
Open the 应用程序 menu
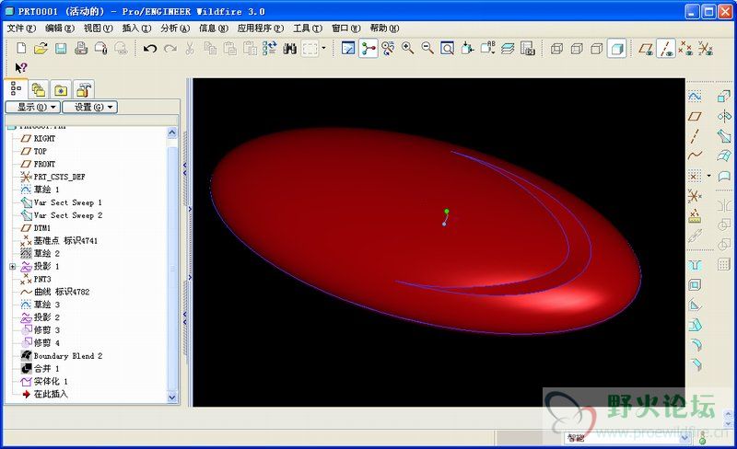click(x=261, y=29)
